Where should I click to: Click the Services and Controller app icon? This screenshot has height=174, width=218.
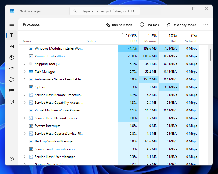click(x=31, y=149)
